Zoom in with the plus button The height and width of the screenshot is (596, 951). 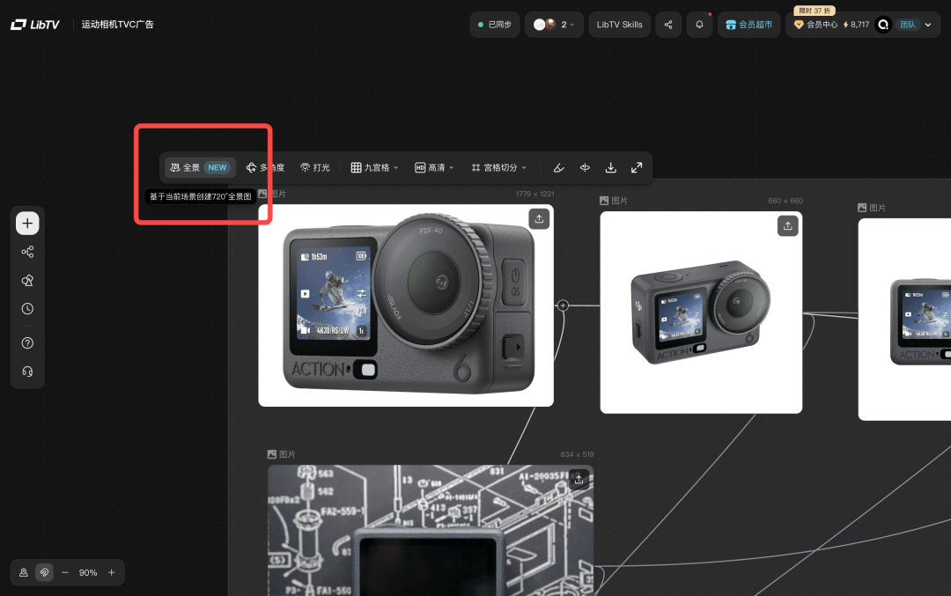coord(112,572)
